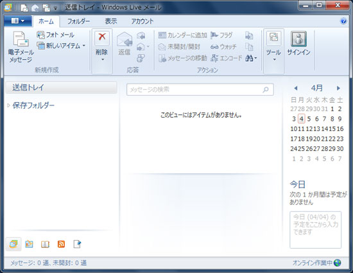Click the forward message icon
The width and height of the screenshot is (353, 273).
(x=141, y=47)
